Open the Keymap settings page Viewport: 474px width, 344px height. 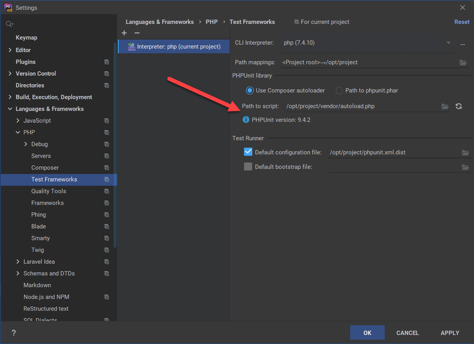pos(27,38)
